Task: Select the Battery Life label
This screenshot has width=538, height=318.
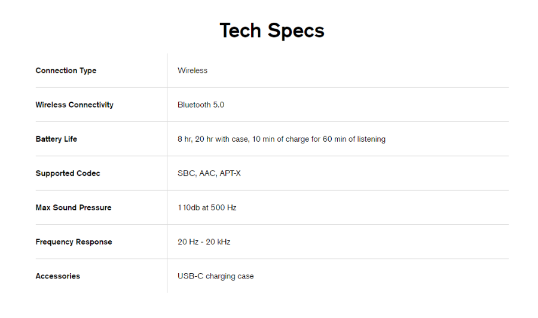Action: pos(56,139)
